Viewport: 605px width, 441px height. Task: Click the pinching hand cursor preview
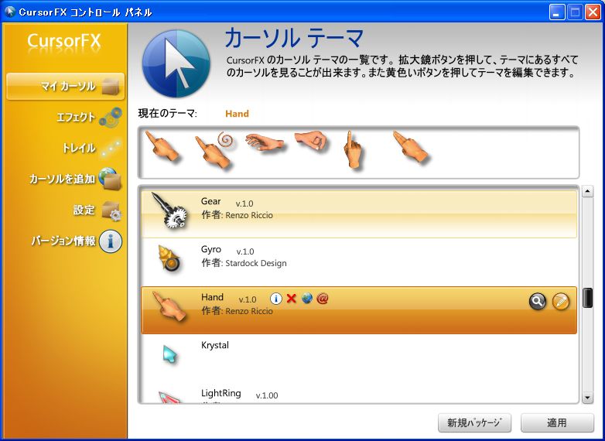point(311,142)
